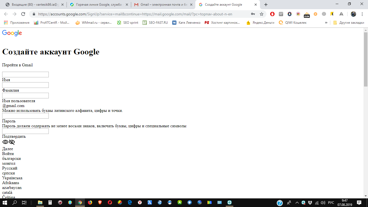Screen dimensions: 368x207
Task: Bookmark this page with the star icon
Action: pos(261,14)
